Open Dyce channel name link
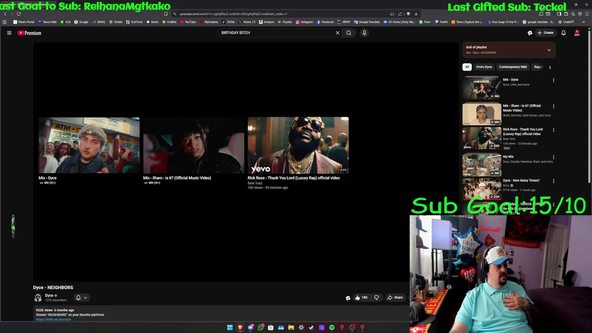This screenshot has width=592, height=333. pyautogui.click(x=49, y=296)
